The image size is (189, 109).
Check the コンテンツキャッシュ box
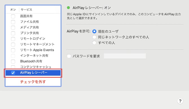pyautogui.click(x=13, y=67)
